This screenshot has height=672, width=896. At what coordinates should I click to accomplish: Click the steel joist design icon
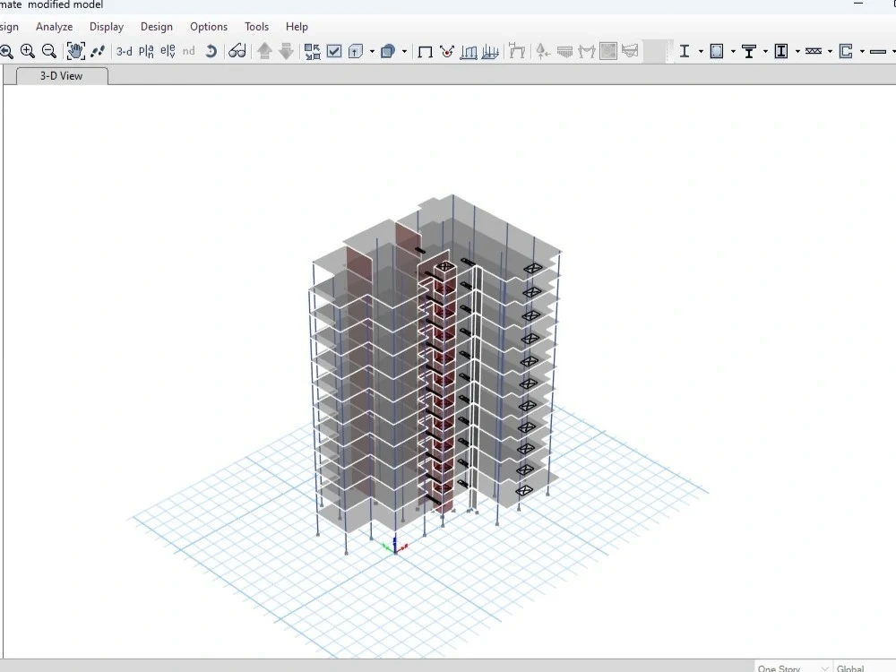click(814, 51)
